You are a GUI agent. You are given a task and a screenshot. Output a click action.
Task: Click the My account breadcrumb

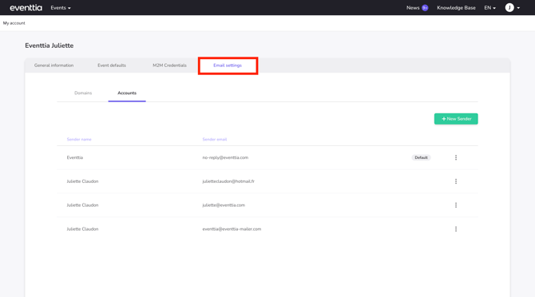pos(14,23)
